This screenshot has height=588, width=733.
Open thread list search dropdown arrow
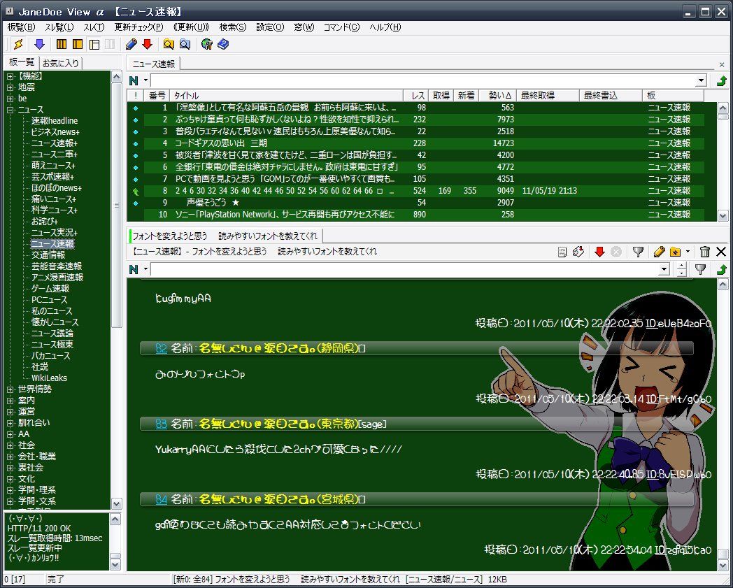701,80
